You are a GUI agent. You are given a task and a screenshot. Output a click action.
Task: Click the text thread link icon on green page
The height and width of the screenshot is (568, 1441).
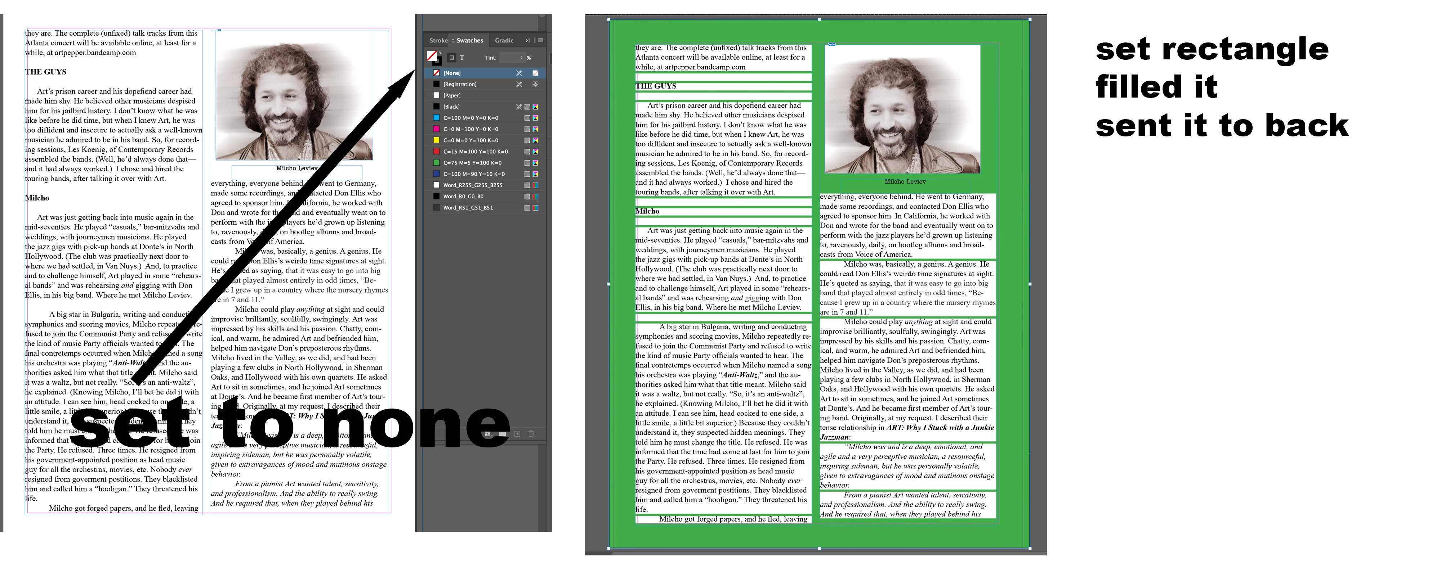[832, 45]
